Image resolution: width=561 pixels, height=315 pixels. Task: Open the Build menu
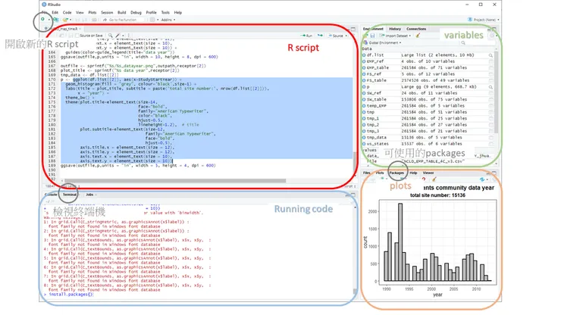tap(121, 13)
